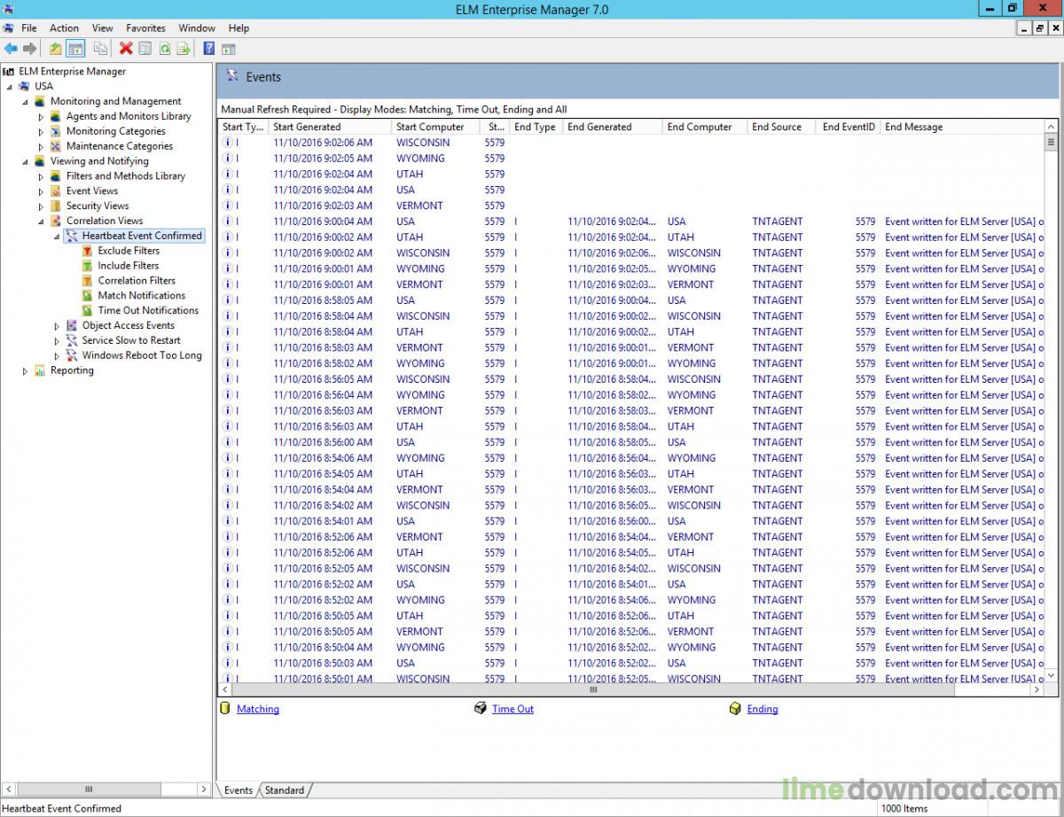Select the ELM Enterprise Manager root node

click(x=72, y=72)
